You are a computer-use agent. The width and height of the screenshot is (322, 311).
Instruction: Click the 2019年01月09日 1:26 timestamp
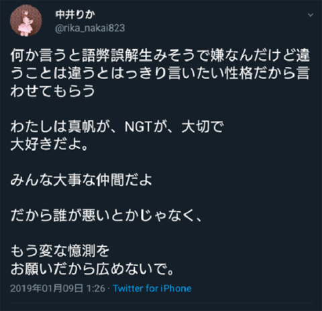coord(58,288)
